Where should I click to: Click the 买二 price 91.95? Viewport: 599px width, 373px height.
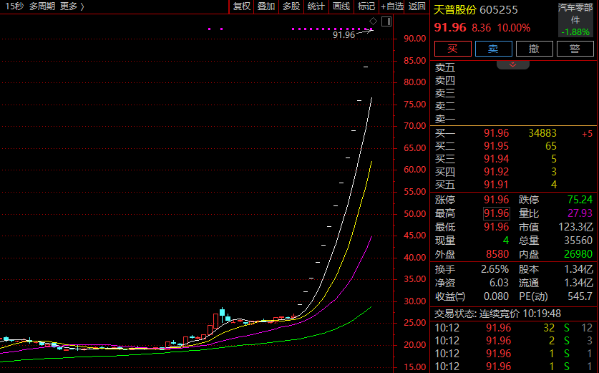coord(496,146)
